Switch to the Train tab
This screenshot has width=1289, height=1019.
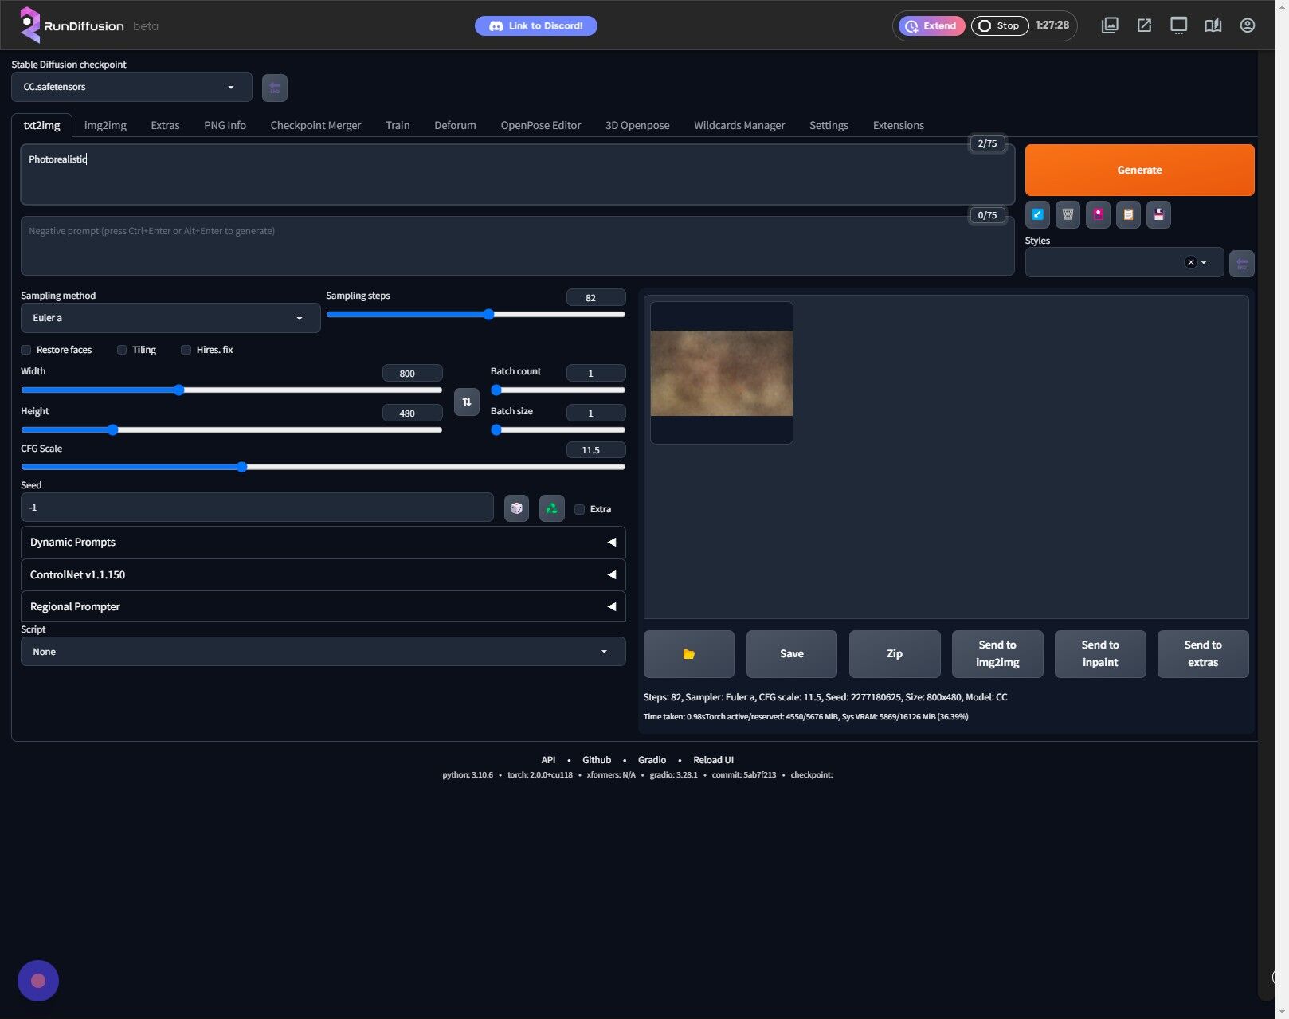tap(398, 125)
